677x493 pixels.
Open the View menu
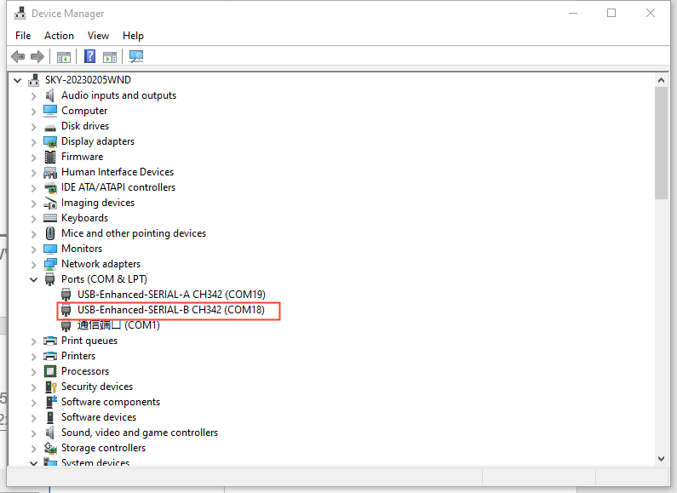coord(98,36)
